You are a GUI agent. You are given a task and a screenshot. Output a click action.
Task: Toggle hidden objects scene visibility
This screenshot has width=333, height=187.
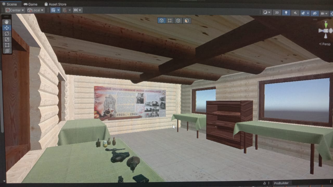coord(315,13)
